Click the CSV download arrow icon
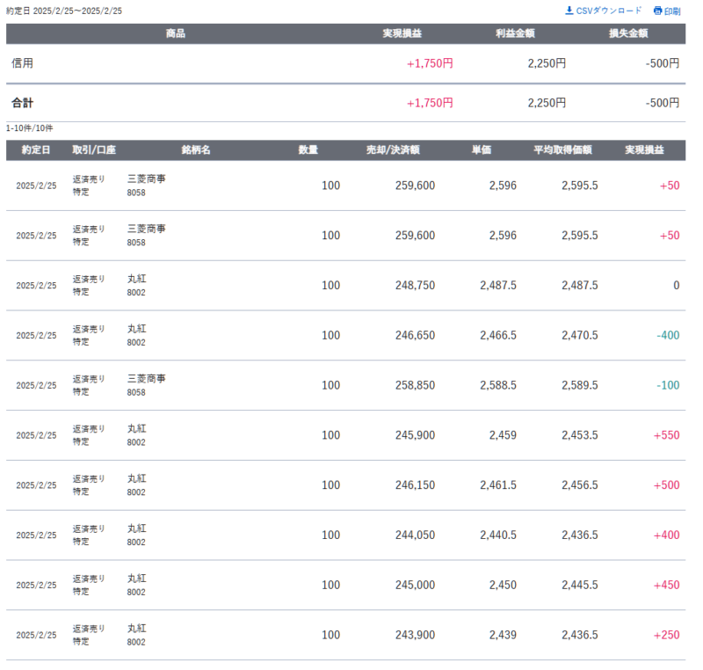 point(569,11)
